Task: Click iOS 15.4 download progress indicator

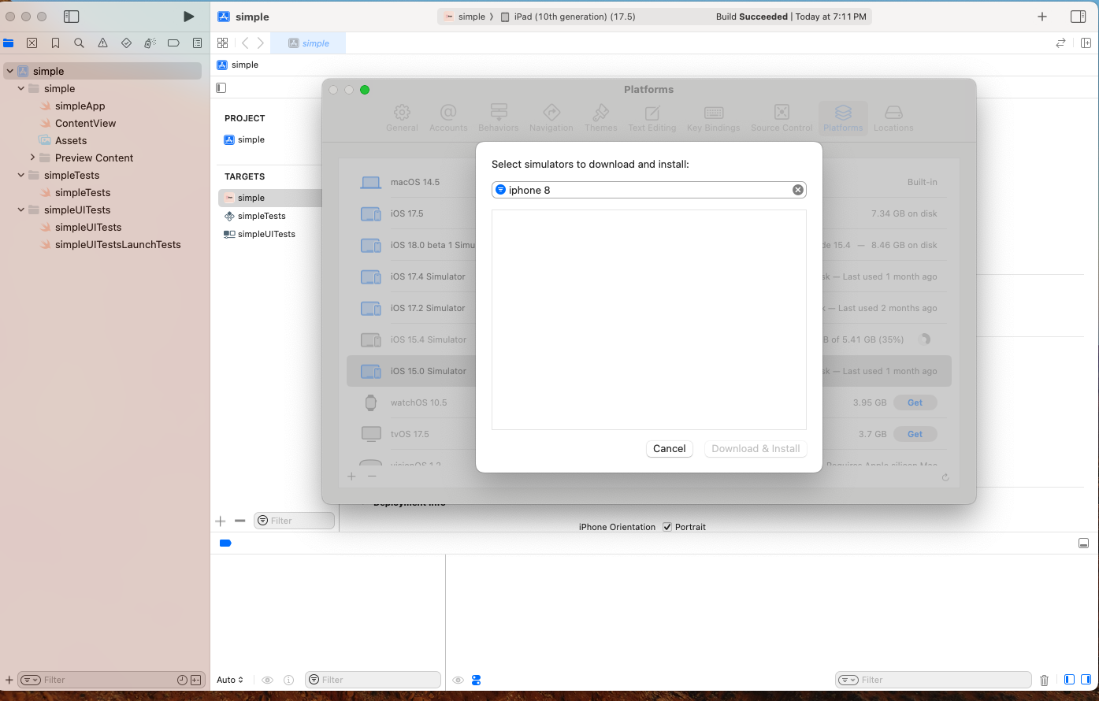Action: (x=925, y=339)
